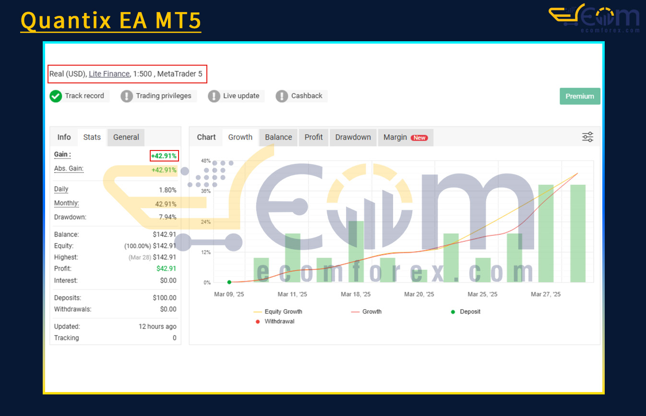Click the Tracking row label
Image resolution: width=646 pixels, height=416 pixels.
(x=67, y=338)
